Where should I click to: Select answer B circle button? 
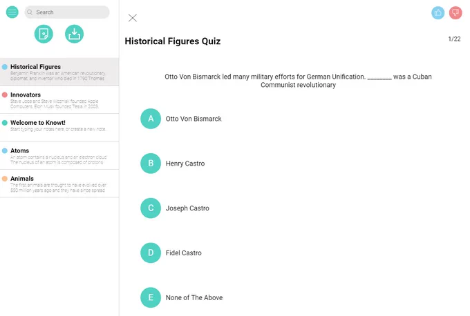151,164
